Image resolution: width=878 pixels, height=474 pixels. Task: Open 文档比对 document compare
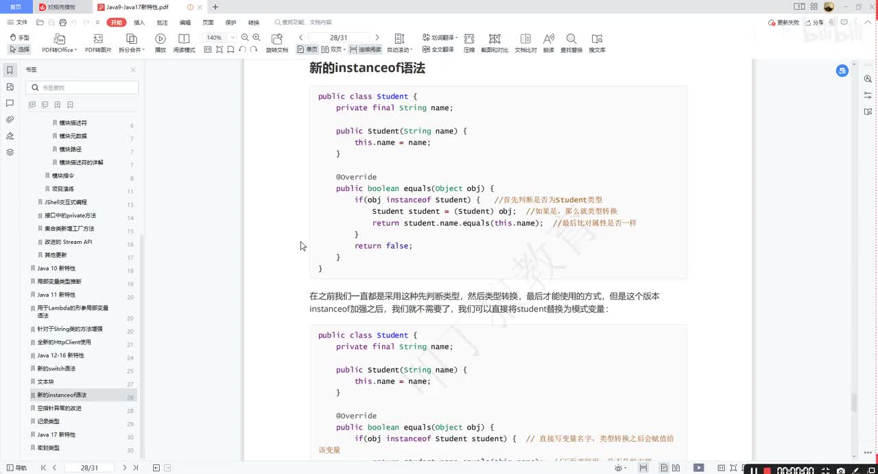(x=526, y=42)
